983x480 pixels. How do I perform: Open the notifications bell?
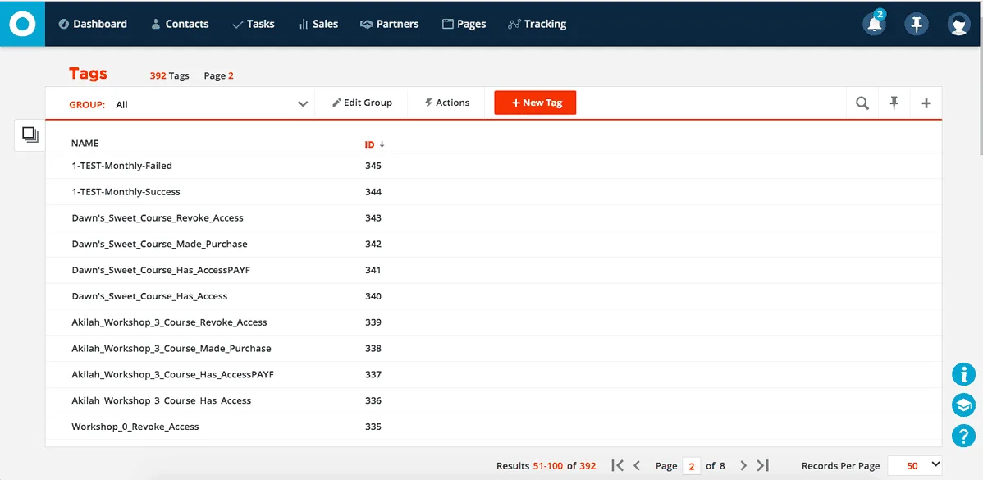coord(874,24)
